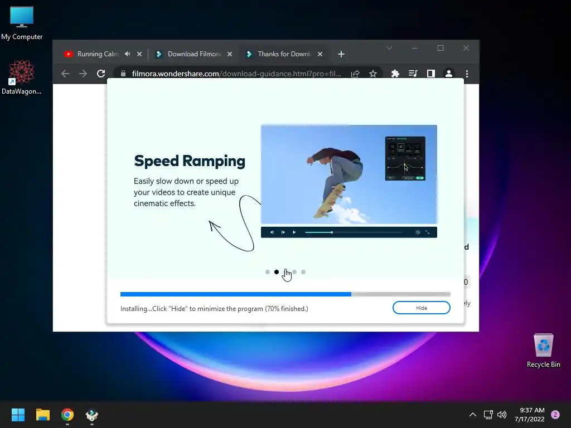This screenshot has width=571, height=428.
Task: Close the Chrome window
Action: pyautogui.click(x=466, y=48)
